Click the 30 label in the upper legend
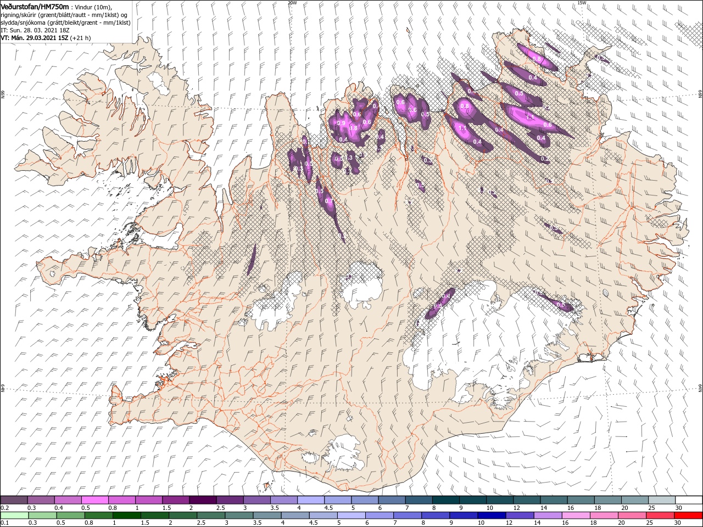 point(679,508)
